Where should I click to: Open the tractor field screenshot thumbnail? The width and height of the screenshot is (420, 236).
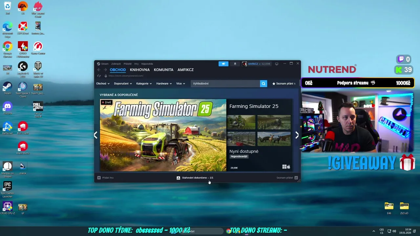coord(241,122)
